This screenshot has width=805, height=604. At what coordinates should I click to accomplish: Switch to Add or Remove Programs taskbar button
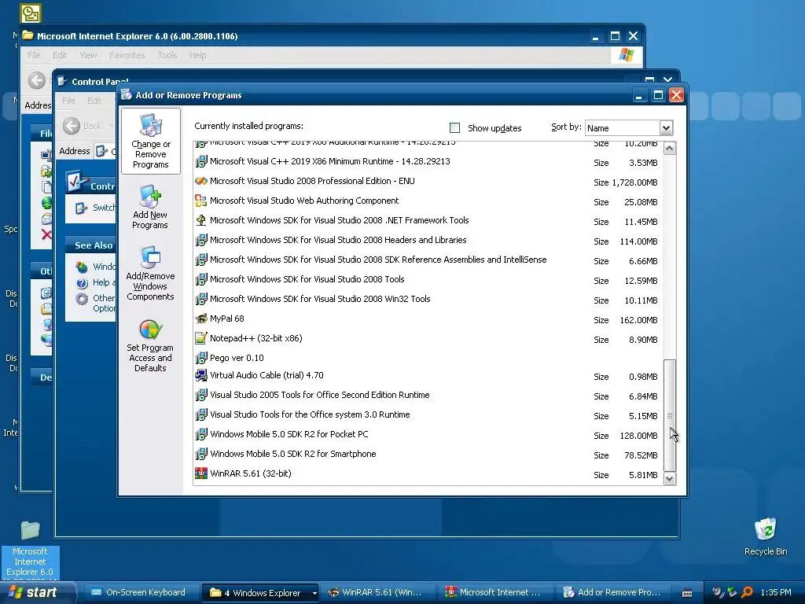pos(612,593)
